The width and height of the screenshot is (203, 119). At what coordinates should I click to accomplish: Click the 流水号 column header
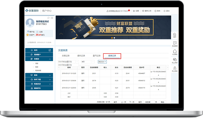coord(142,67)
